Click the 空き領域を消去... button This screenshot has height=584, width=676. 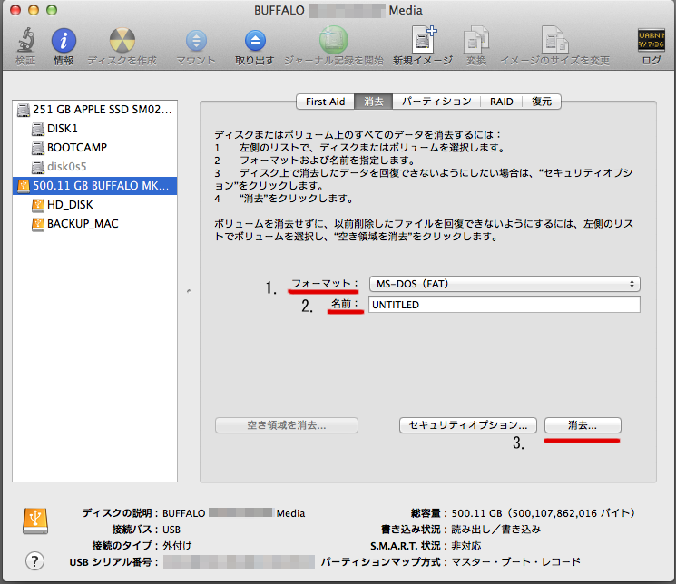tap(286, 425)
